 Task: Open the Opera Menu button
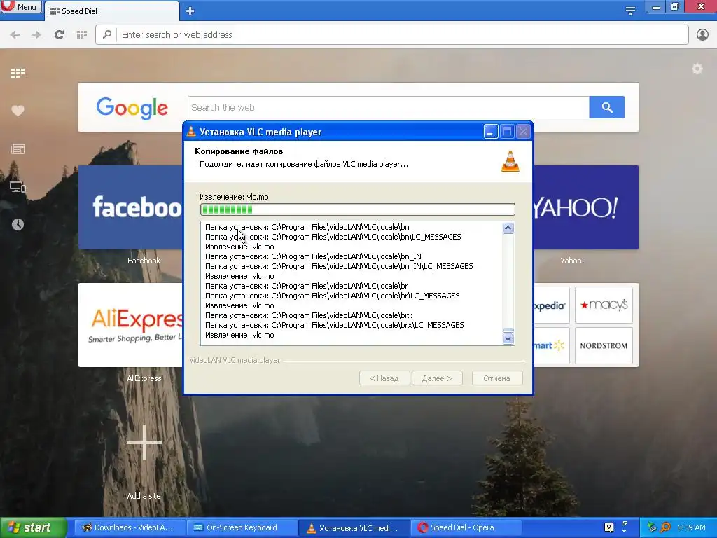[x=20, y=6]
